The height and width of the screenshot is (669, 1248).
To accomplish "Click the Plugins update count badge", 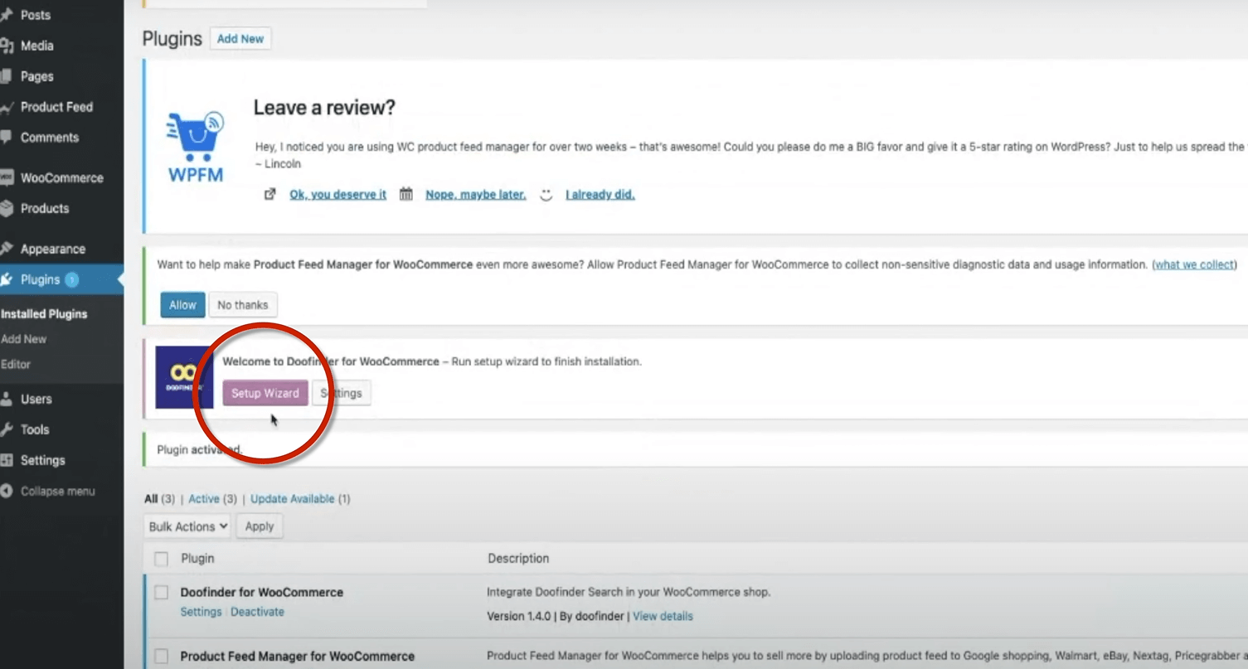I will (72, 280).
